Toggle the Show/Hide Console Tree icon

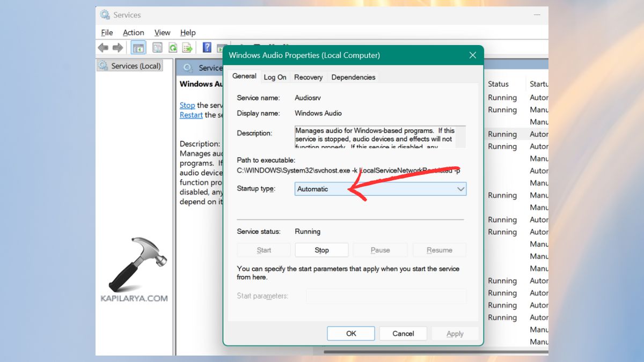138,47
